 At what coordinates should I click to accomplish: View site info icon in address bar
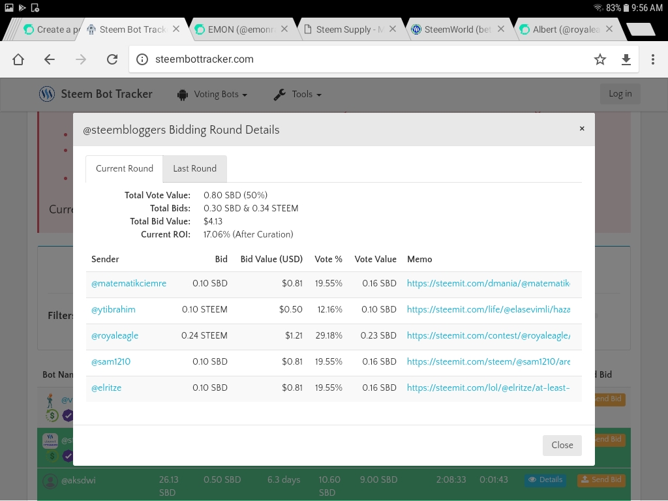142,59
